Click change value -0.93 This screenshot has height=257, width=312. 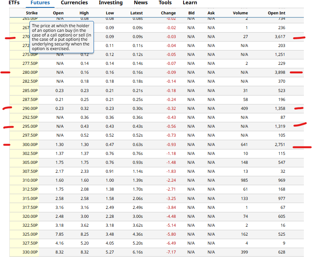(x=171, y=144)
